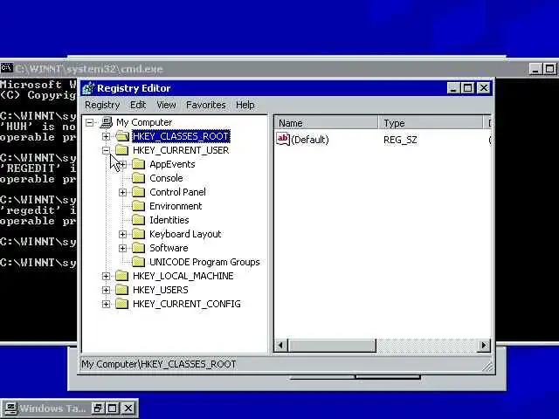Select the Software key label

click(169, 248)
